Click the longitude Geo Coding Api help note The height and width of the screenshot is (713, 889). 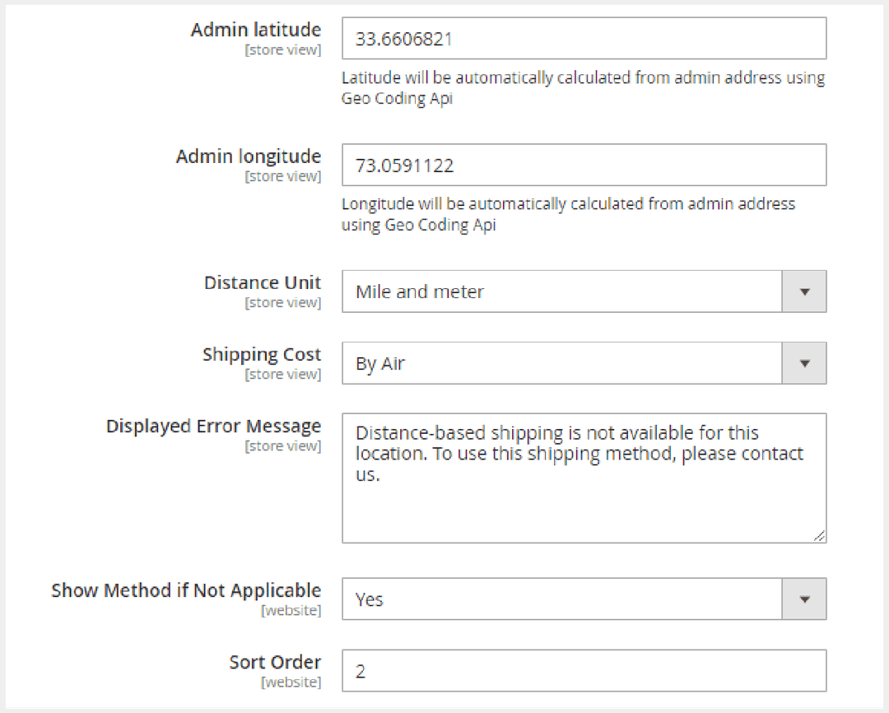pos(568,214)
